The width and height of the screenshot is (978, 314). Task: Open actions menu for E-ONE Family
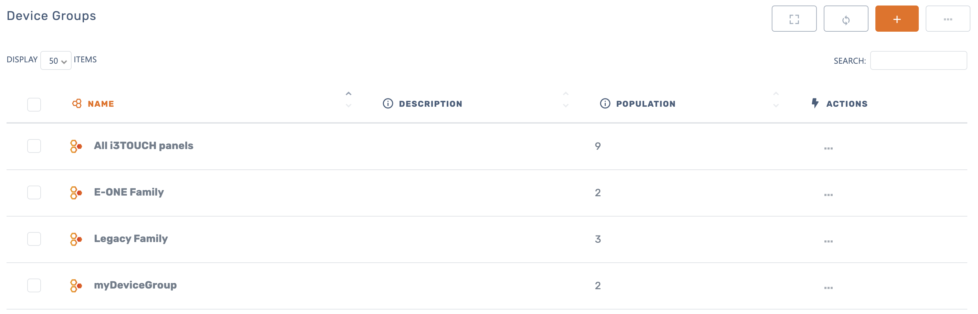(x=828, y=195)
